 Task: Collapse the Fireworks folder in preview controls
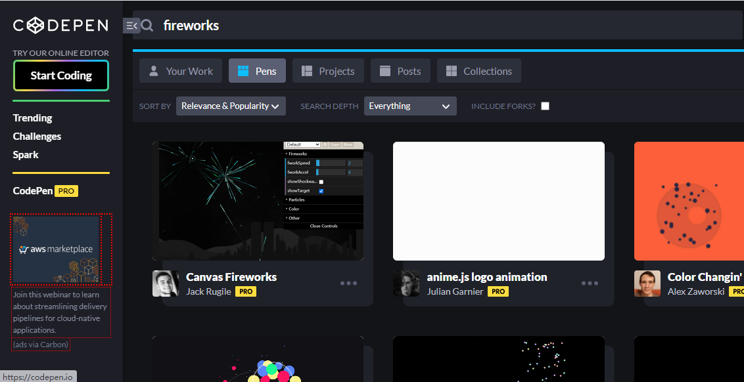point(323,154)
